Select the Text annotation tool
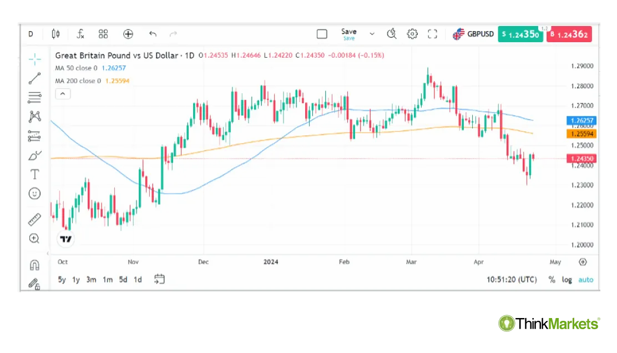617x353 pixels. point(34,174)
